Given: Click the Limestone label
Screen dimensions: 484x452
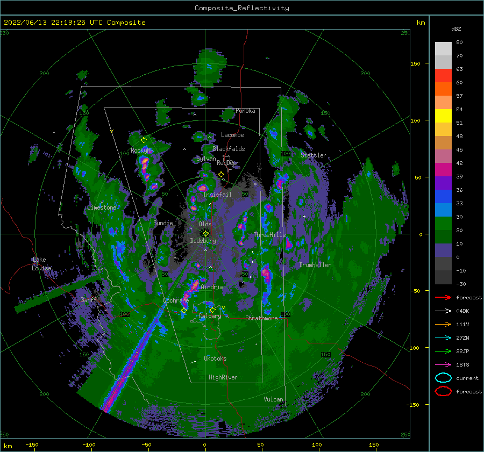Looking at the screenshot, I should 102,207.
